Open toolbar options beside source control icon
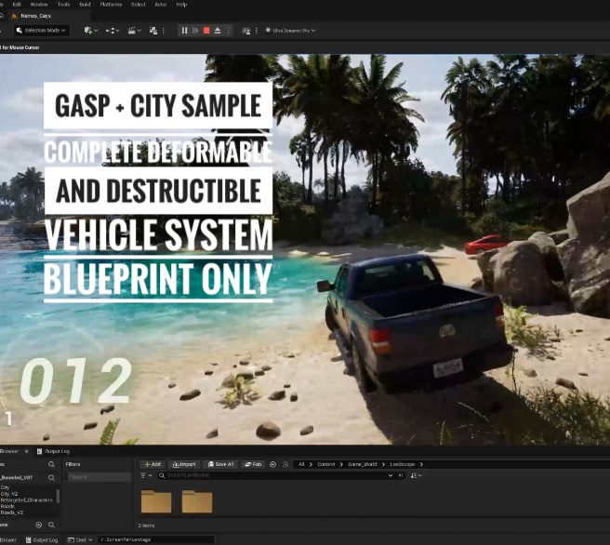 pos(164,31)
